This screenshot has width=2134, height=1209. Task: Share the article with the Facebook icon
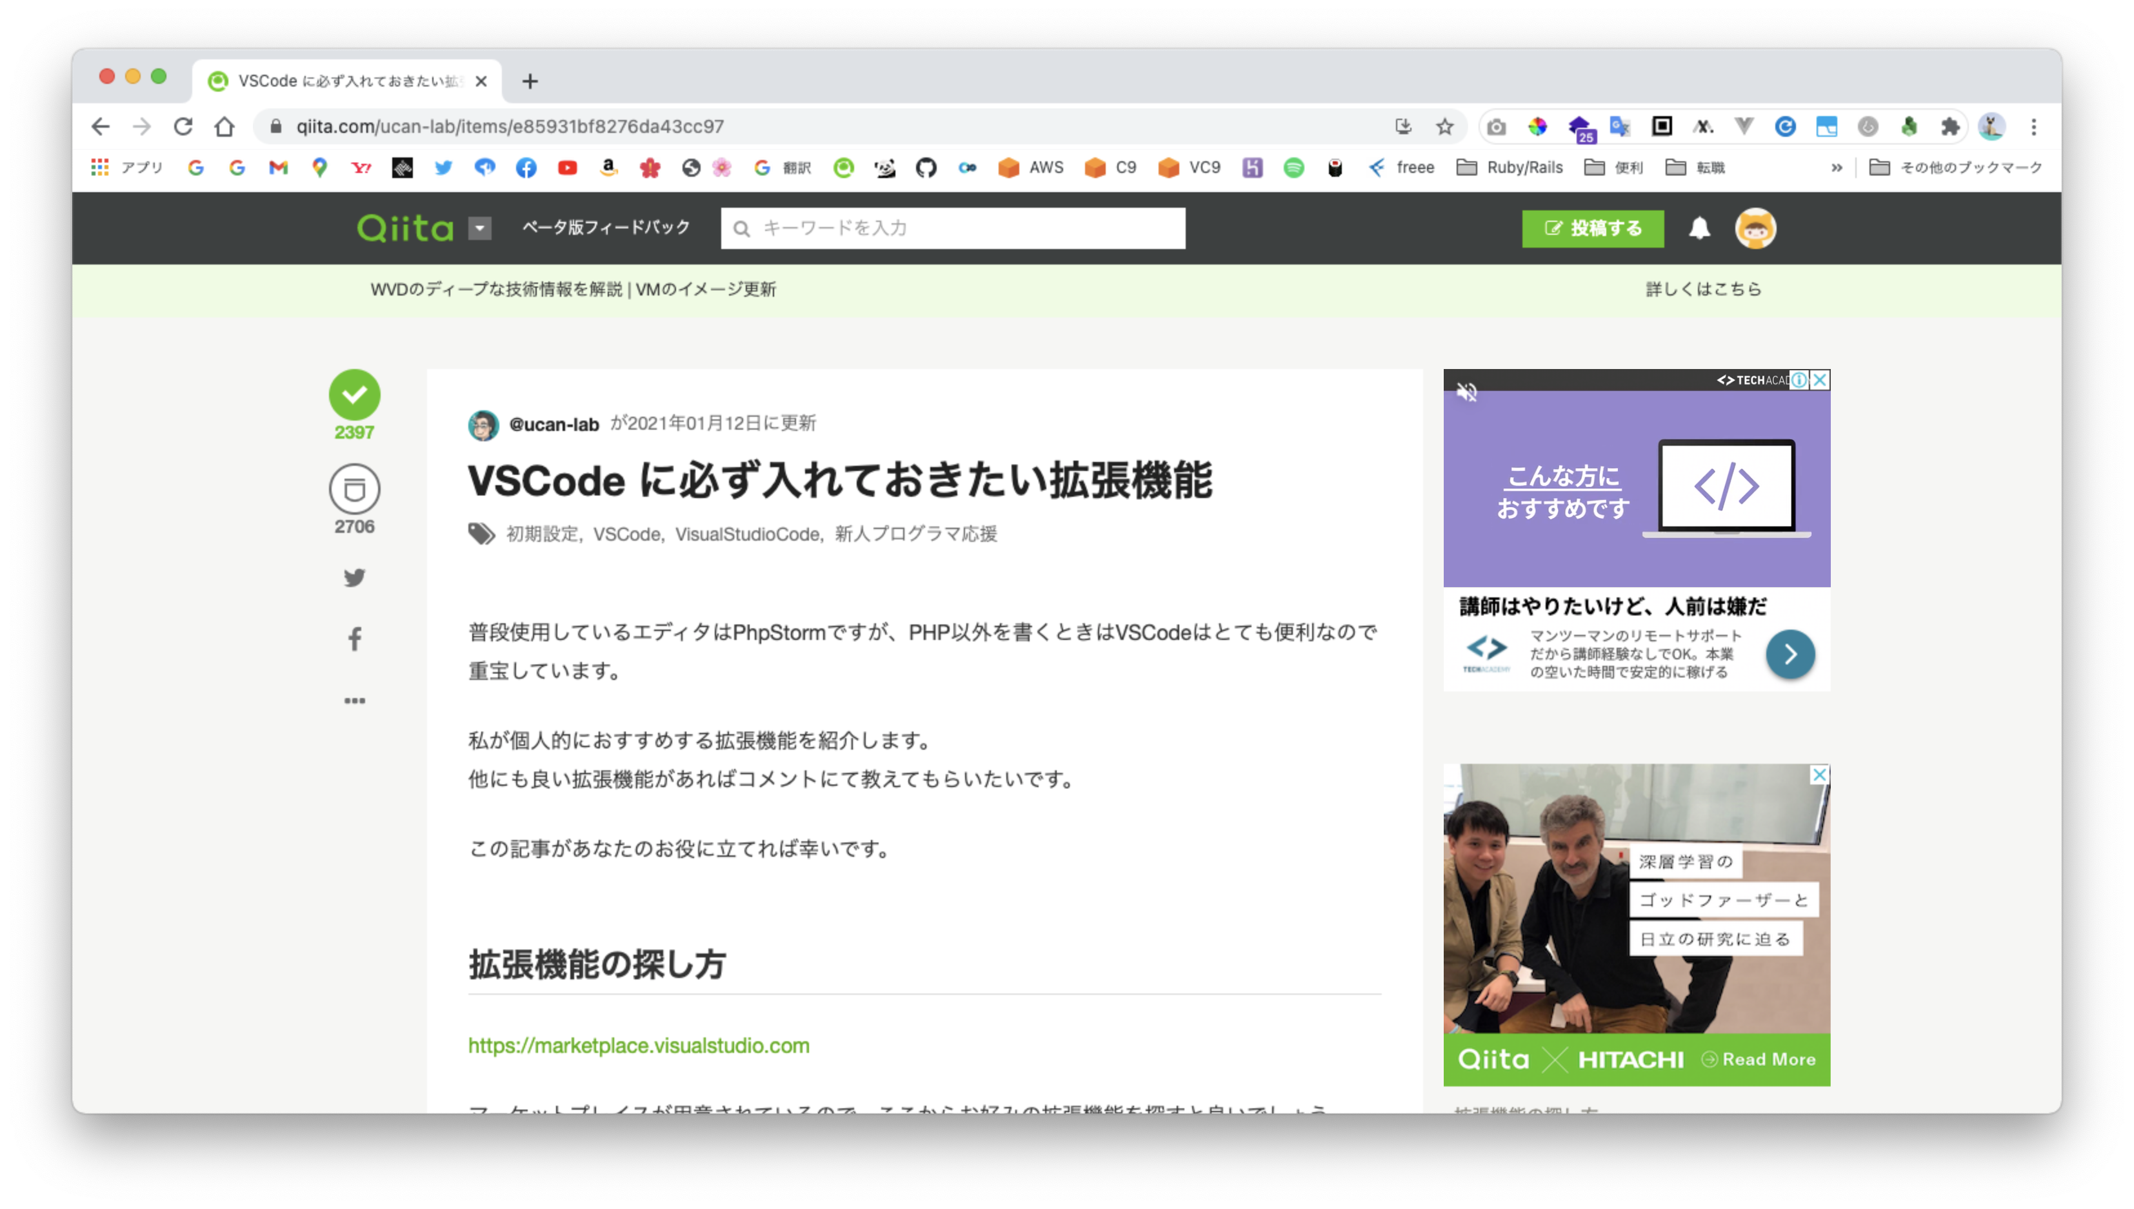point(355,639)
